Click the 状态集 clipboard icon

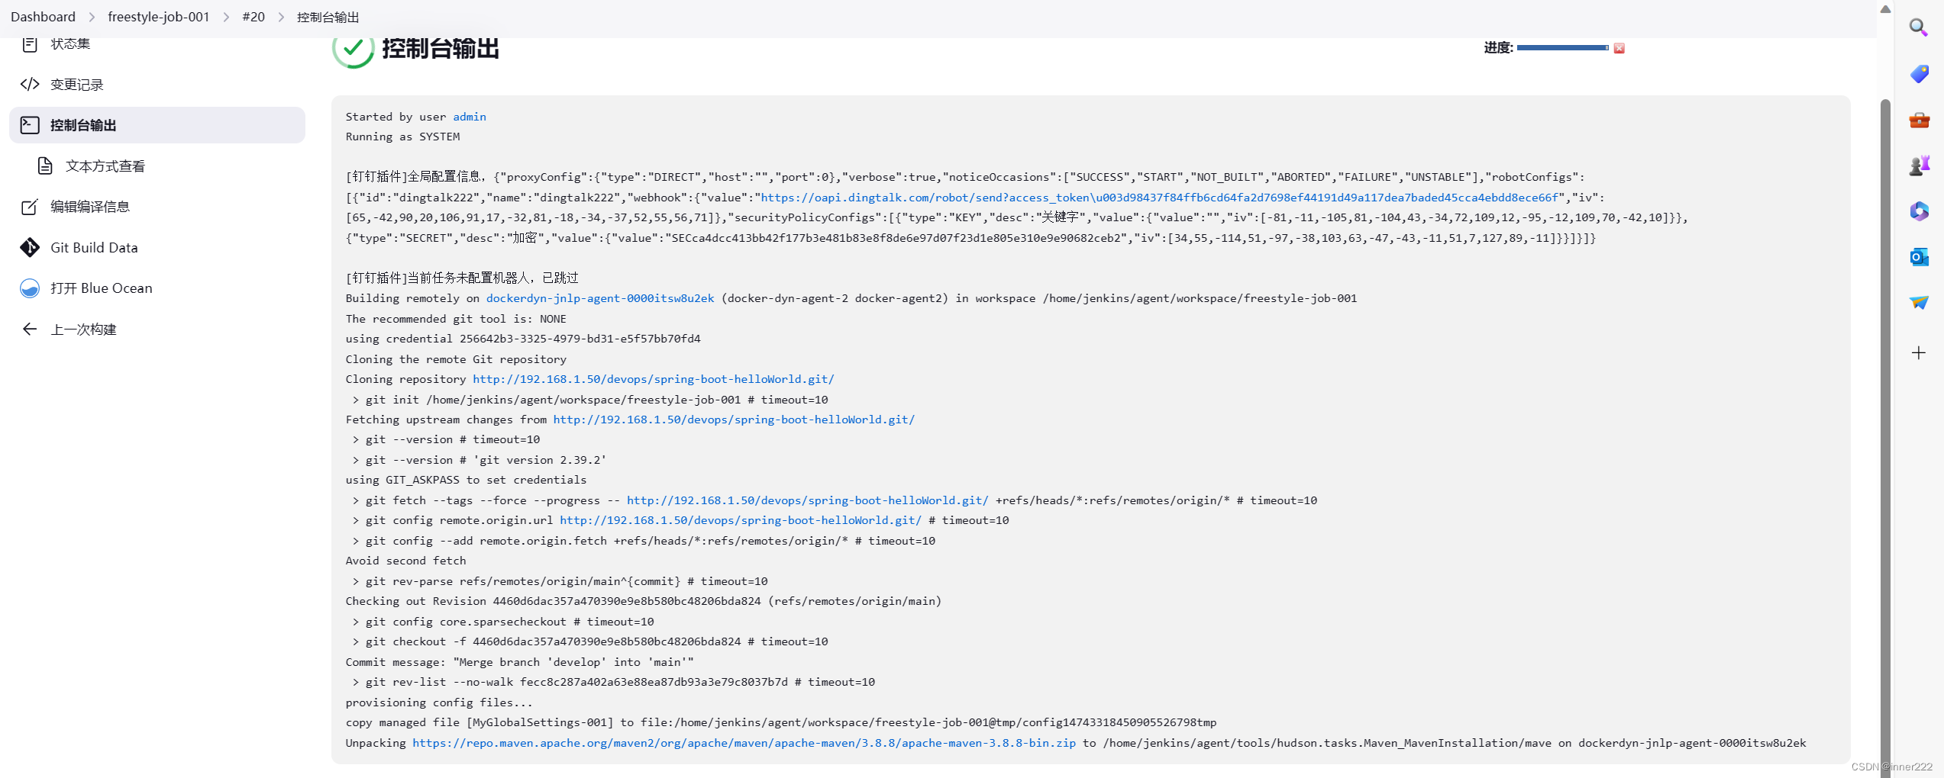point(30,44)
